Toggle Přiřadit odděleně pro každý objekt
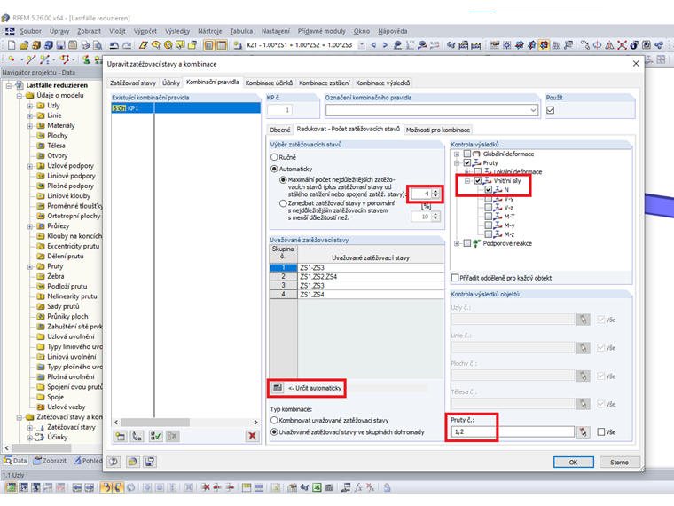 tap(455, 278)
